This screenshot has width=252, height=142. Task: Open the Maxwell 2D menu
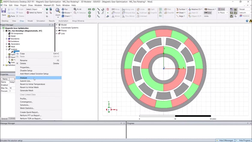(49, 5)
